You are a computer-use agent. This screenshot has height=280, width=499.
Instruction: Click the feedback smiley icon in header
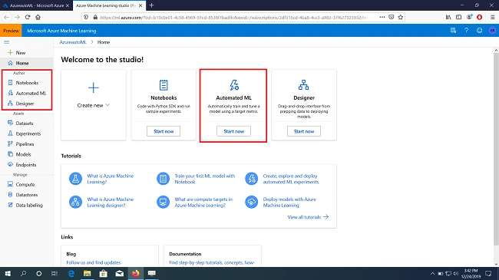click(x=479, y=31)
